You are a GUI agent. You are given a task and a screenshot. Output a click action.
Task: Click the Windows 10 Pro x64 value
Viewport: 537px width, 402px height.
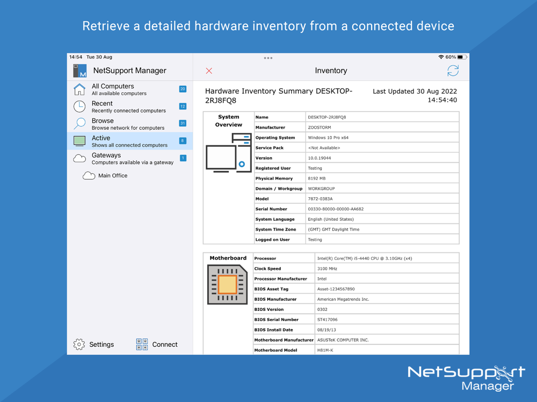point(328,138)
